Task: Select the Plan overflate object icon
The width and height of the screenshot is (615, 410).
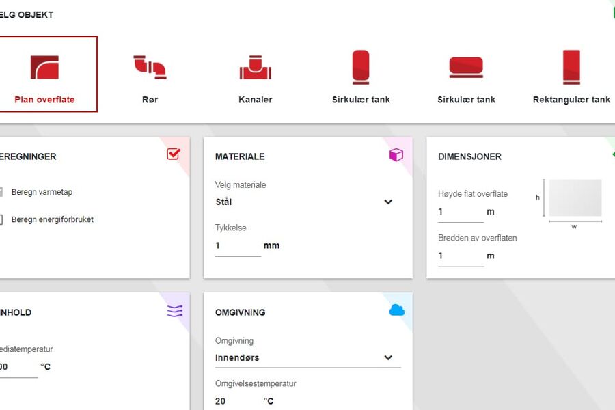Action: (44, 68)
